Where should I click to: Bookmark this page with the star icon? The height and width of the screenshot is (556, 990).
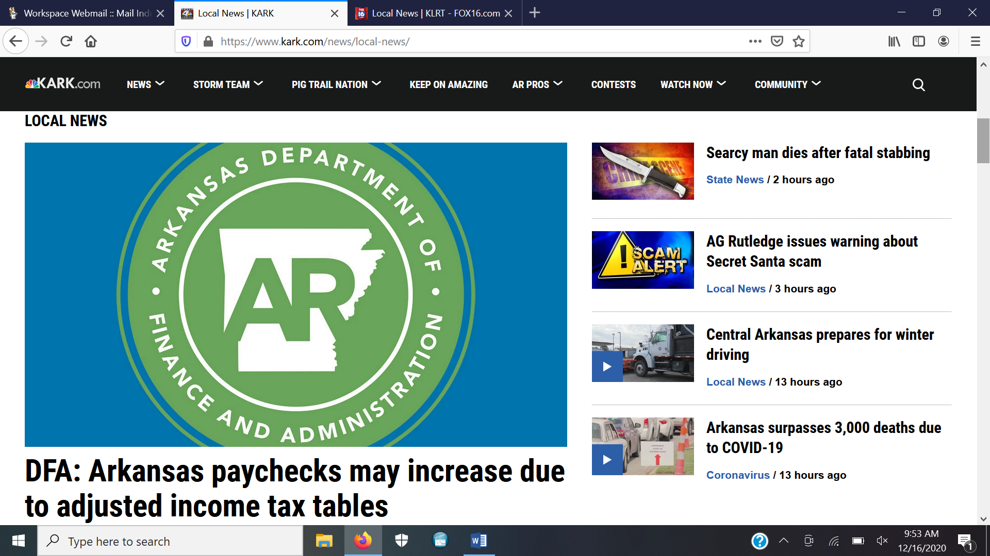[x=799, y=41]
